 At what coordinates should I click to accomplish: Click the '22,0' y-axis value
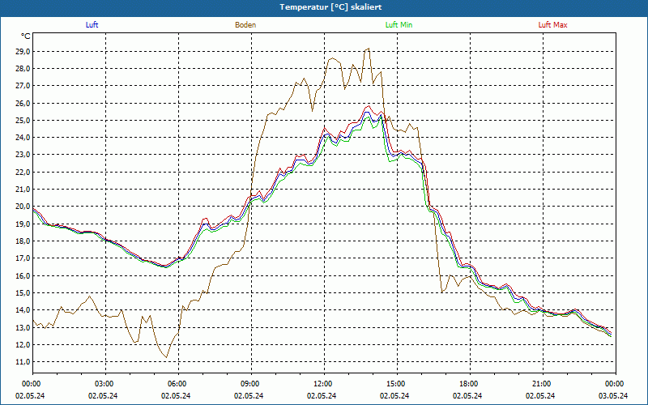pos(23,172)
